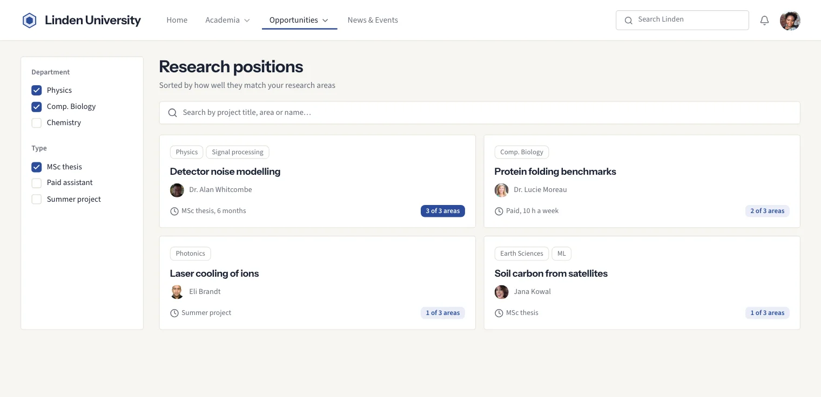Click clock icon next to Paid, 10 h a week
This screenshot has width=821, height=397.
click(x=499, y=211)
